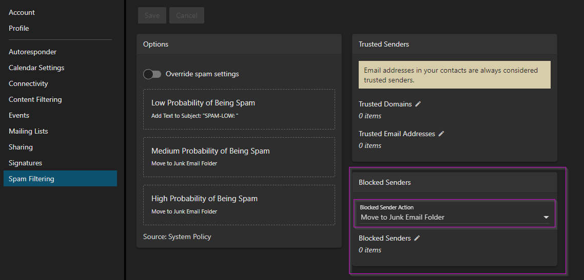Go to Signatures settings
Screen dimensions: 584x280
pyautogui.click(x=26, y=163)
